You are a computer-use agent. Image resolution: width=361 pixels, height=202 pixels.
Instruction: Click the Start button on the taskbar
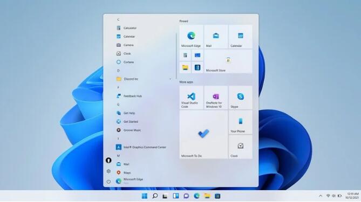pyautogui.click(x=145, y=196)
